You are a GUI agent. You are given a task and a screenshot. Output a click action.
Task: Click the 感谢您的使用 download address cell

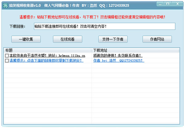pos(117,56)
